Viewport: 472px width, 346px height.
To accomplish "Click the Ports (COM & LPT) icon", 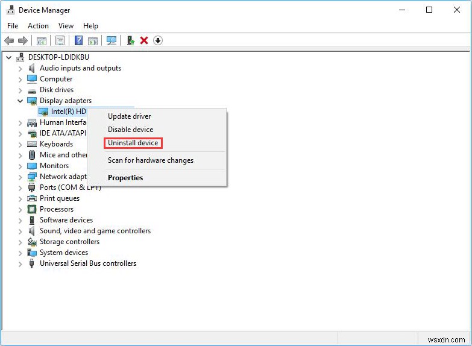I will tap(31, 187).
